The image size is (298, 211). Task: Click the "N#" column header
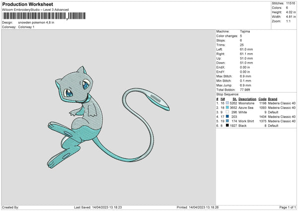pos(223,99)
